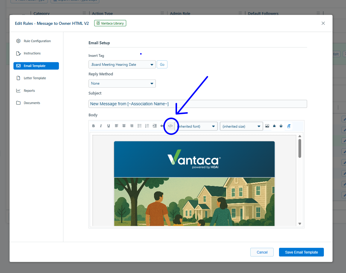Insert an image using the picture icon

click(267, 126)
